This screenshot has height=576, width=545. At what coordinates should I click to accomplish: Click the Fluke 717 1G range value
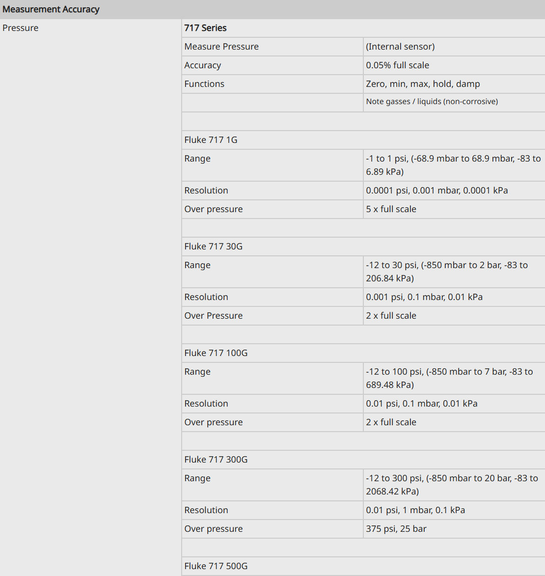pyautogui.click(x=453, y=165)
